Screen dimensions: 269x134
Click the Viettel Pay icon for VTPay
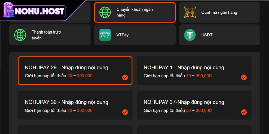(105, 35)
